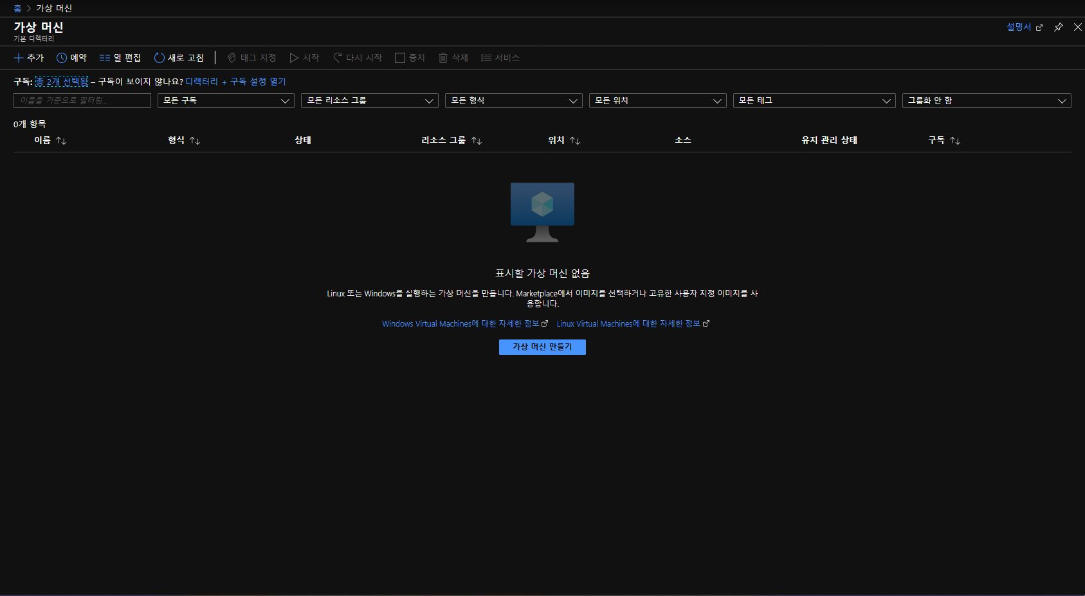Sort by 이름 column header
Screen dimensions: 1085x596
[50, 140]
